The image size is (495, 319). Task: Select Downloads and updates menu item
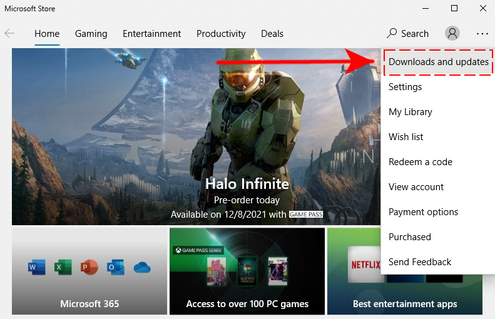coord(438,62)
